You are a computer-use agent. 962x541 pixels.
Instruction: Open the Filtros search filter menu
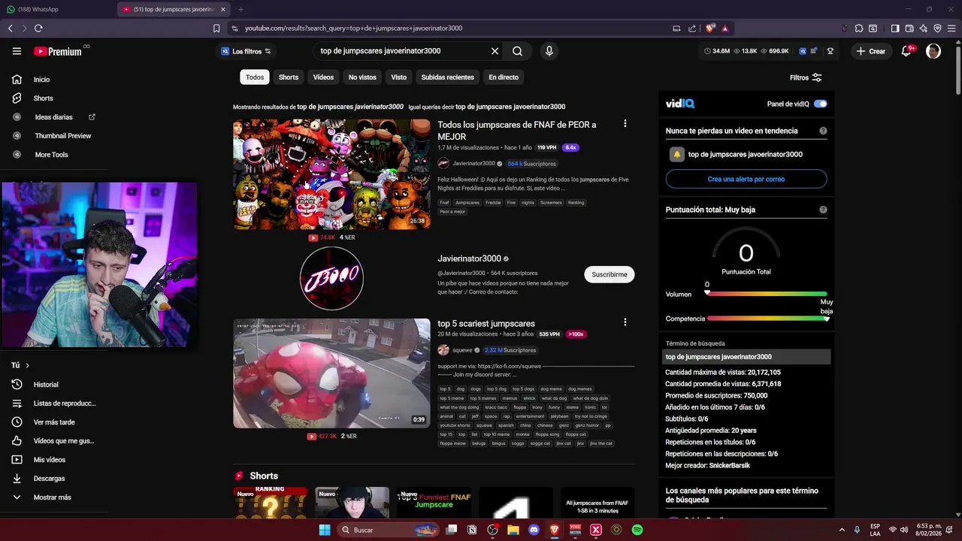(806, 77)
